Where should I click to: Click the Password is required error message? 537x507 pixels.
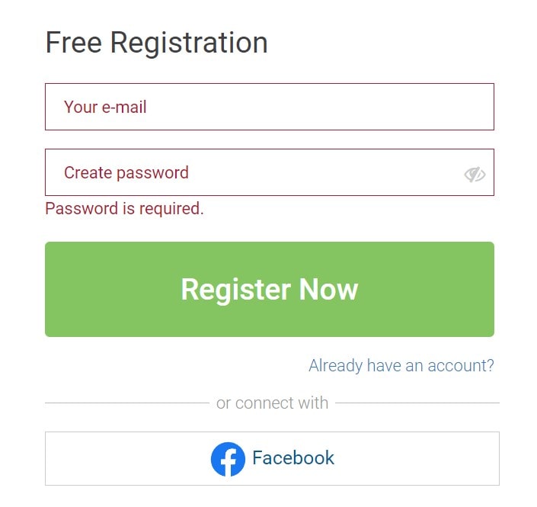tap(124, 209)
